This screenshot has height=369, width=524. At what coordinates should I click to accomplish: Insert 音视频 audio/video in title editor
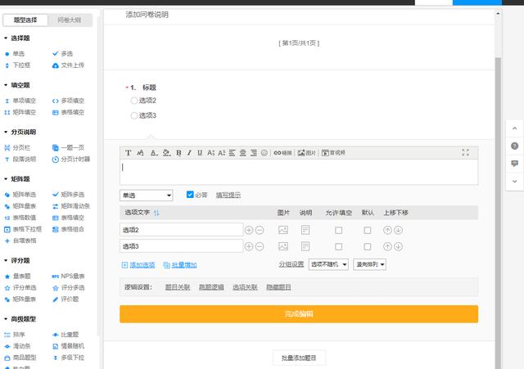pos(333,153)
